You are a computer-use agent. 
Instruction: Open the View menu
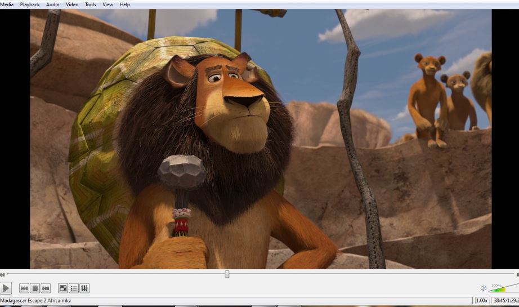[108, 5]
